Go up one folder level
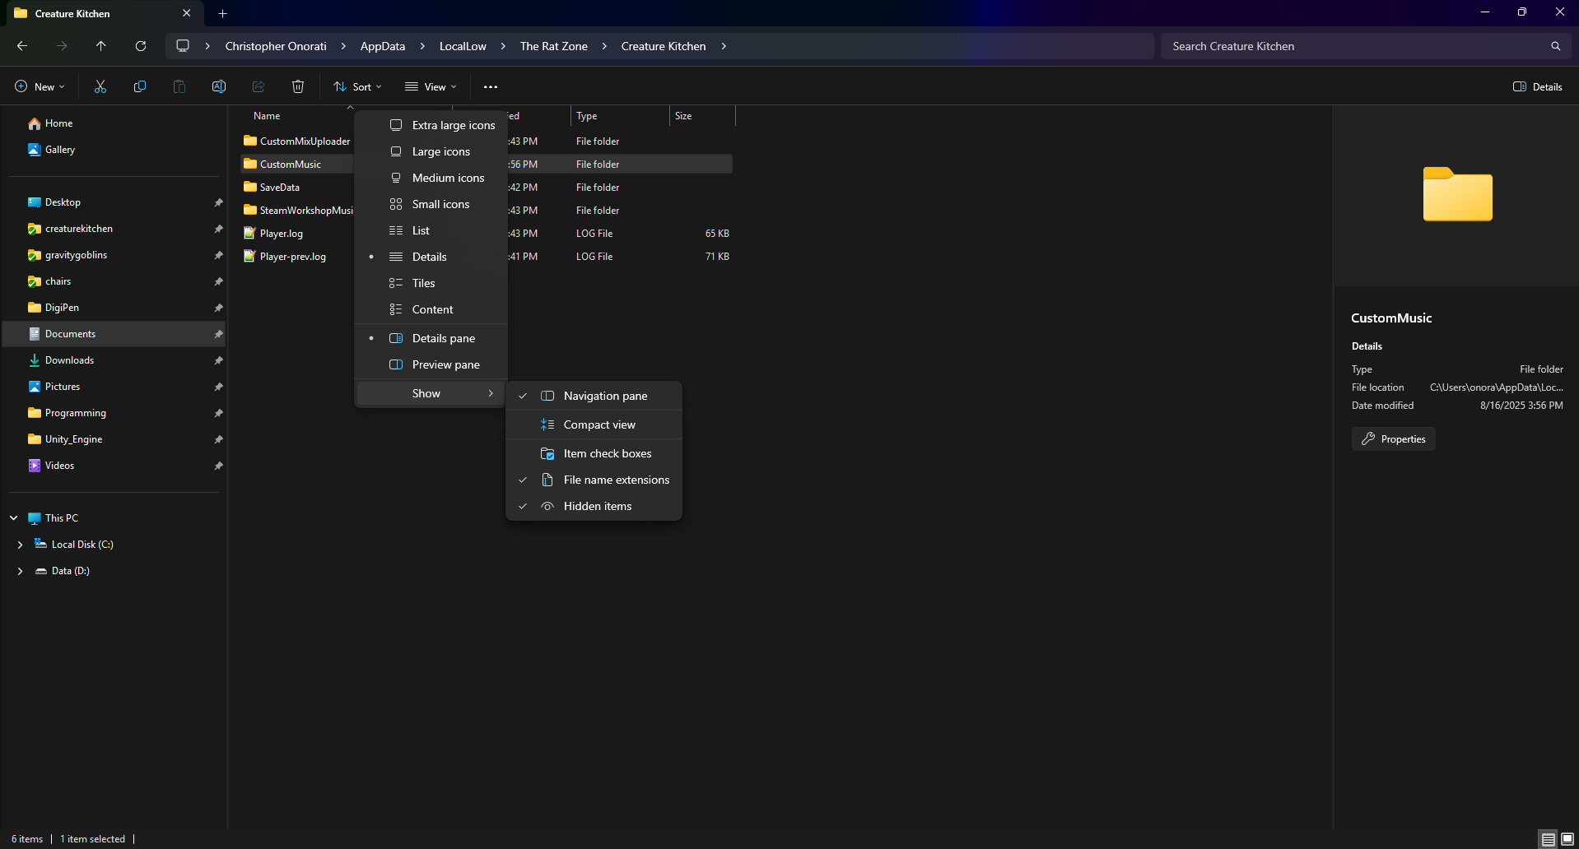The image size is (1579, 849). click(x=101, y=46)
